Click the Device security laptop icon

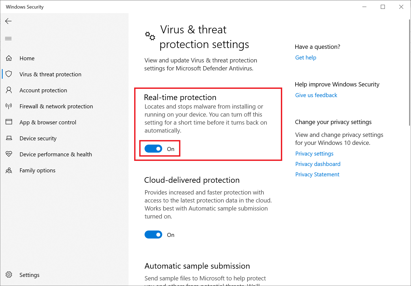pos(9,138)
